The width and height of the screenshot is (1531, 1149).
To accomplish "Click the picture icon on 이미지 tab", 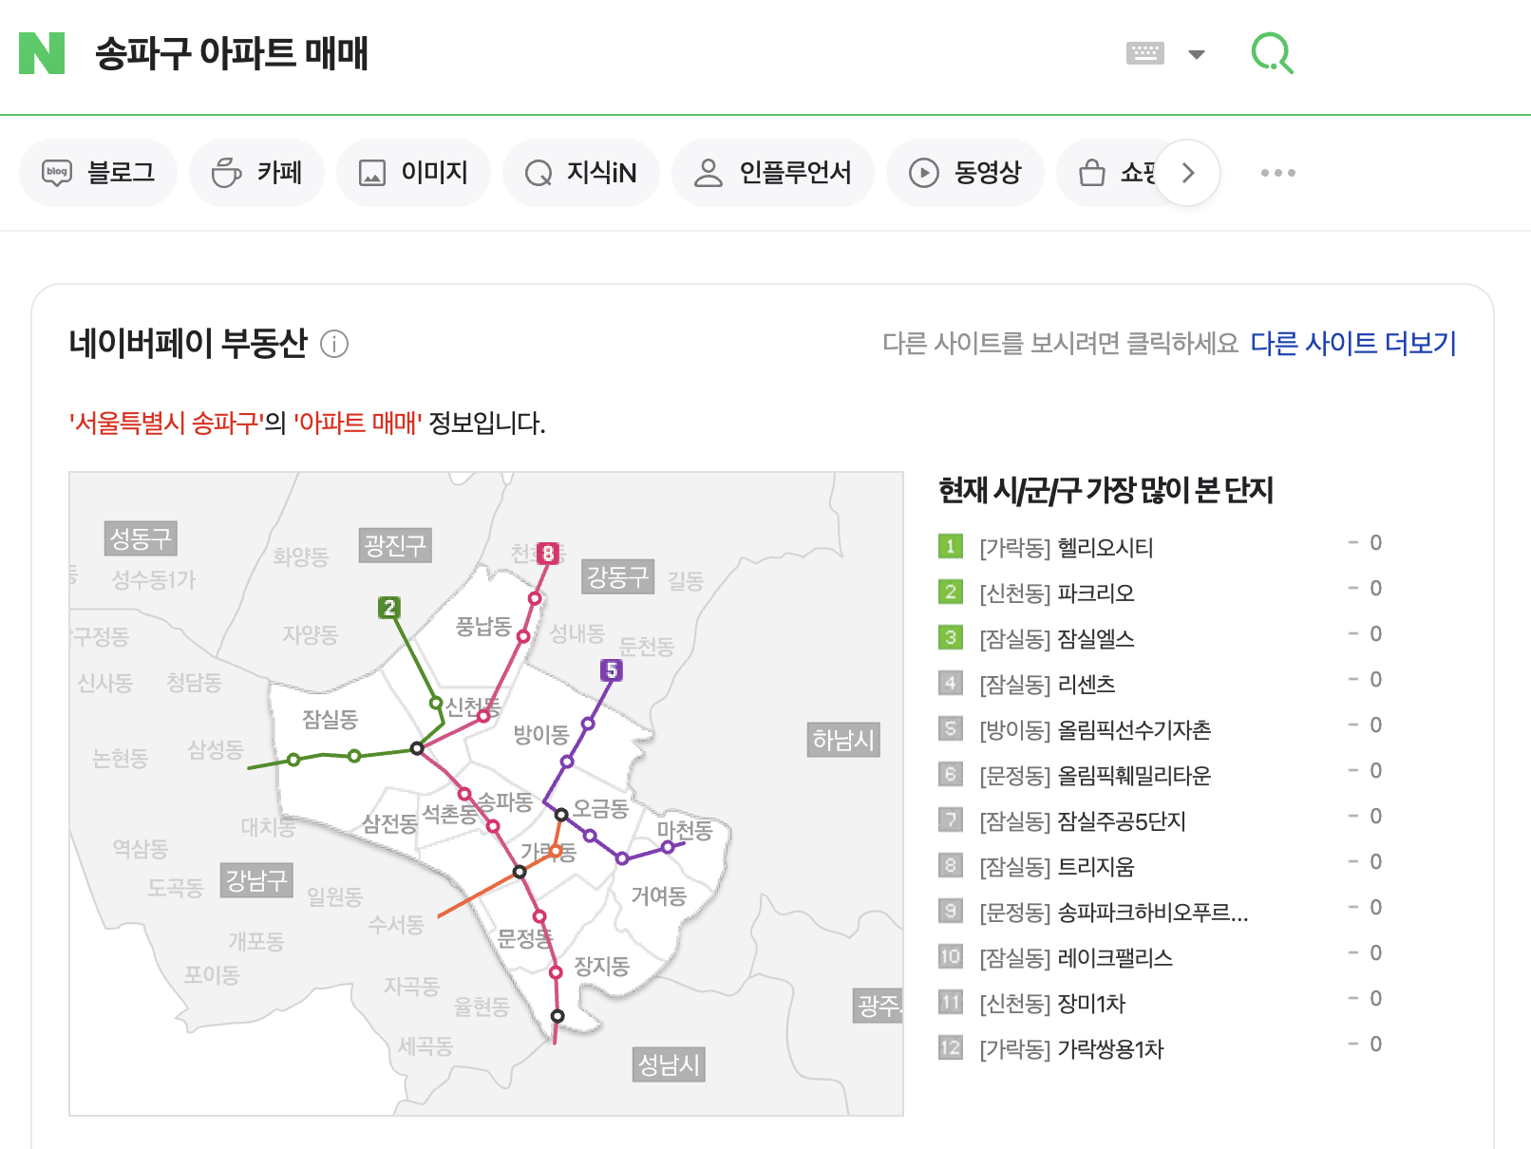I will (371, 172).
